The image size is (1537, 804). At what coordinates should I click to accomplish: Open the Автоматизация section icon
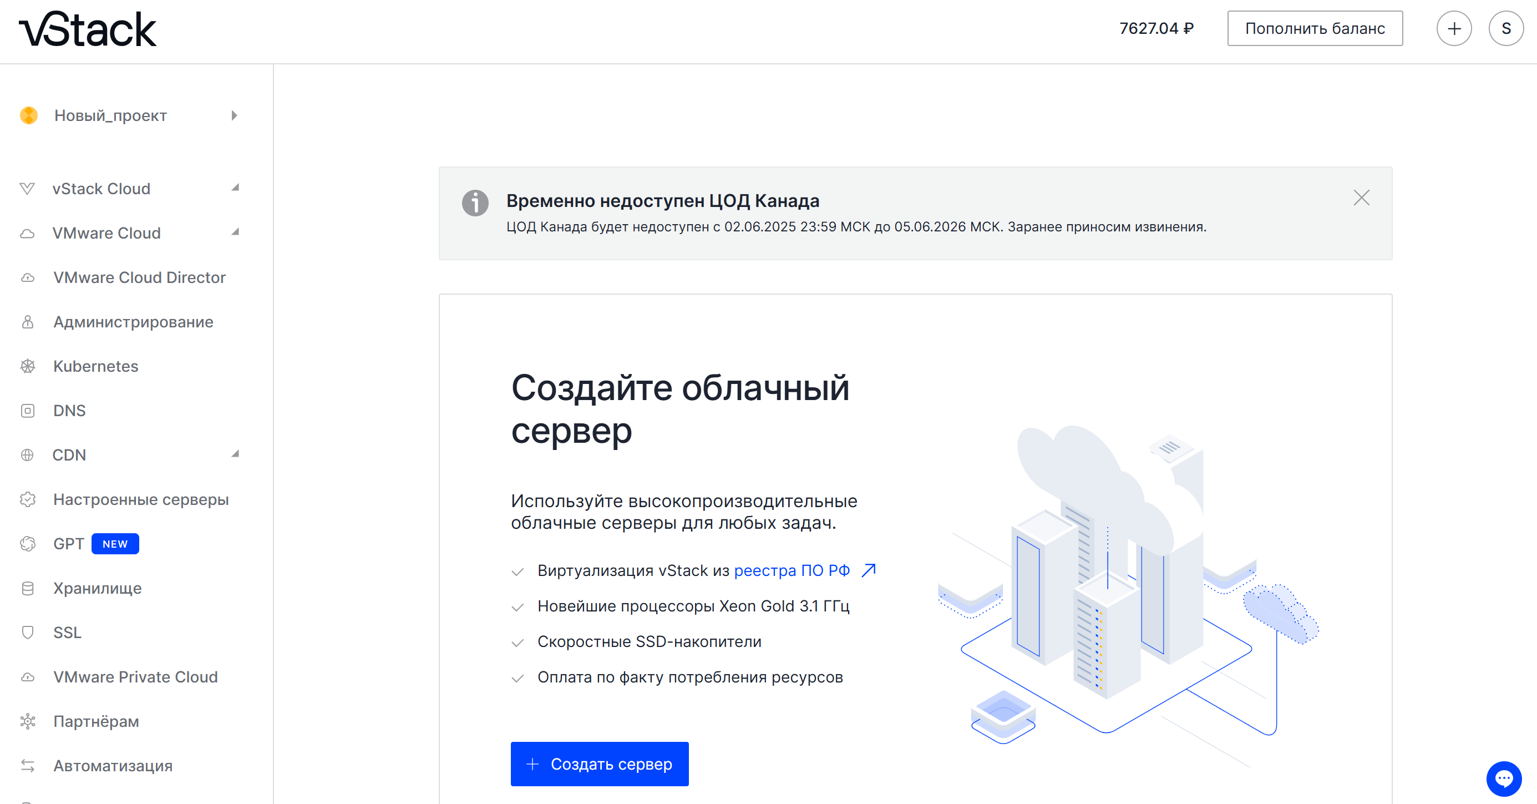pyautogui.click(x=27, y=766)
